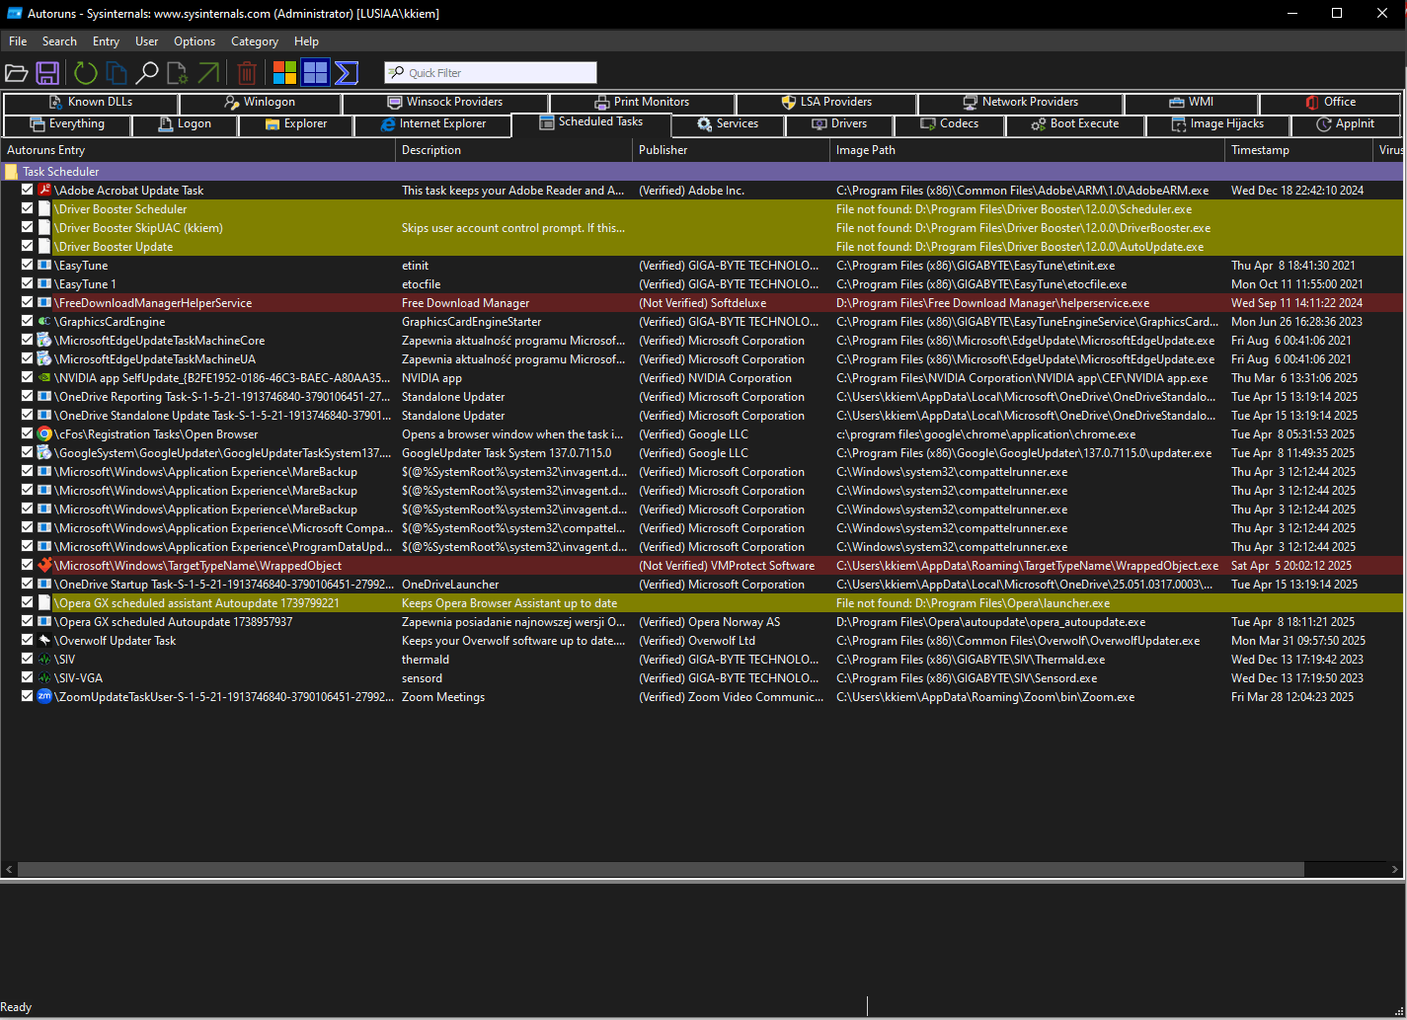
Task: Switch to the Known DLLs tab
Action: tap(90, 102)
